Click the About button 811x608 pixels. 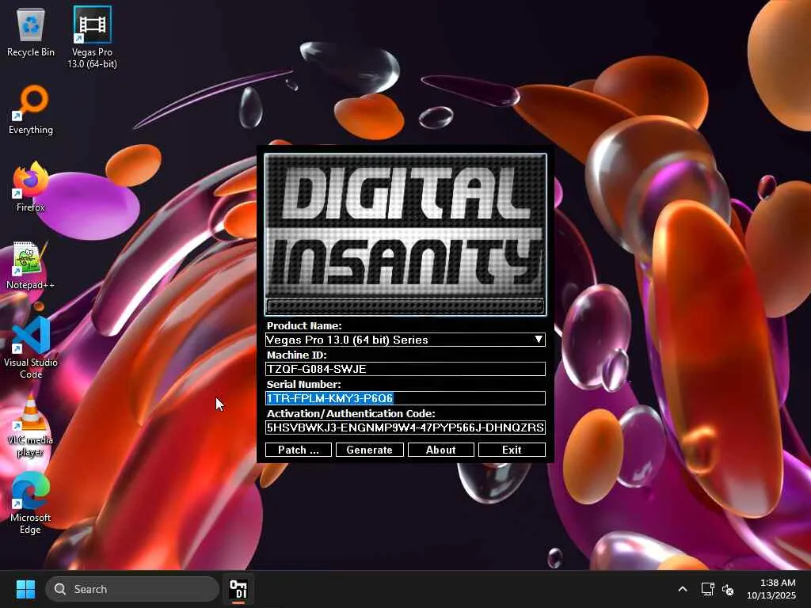point(440,450)
